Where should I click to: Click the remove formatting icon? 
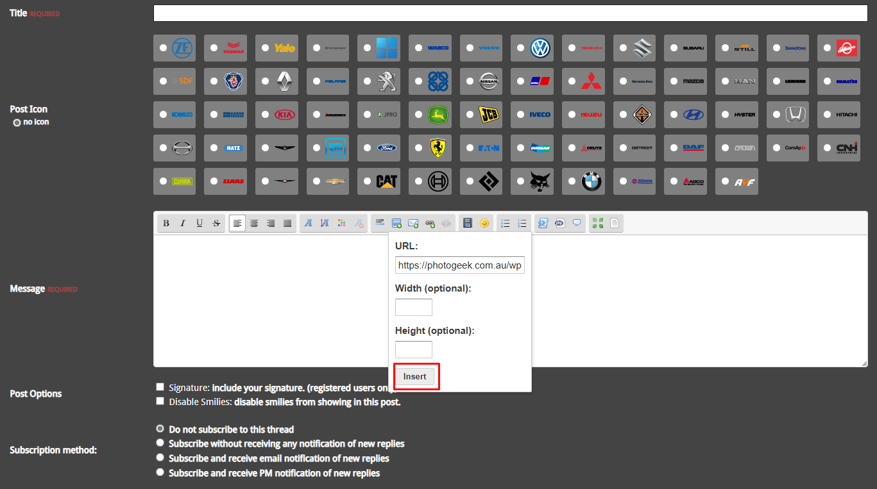(359, 223)
